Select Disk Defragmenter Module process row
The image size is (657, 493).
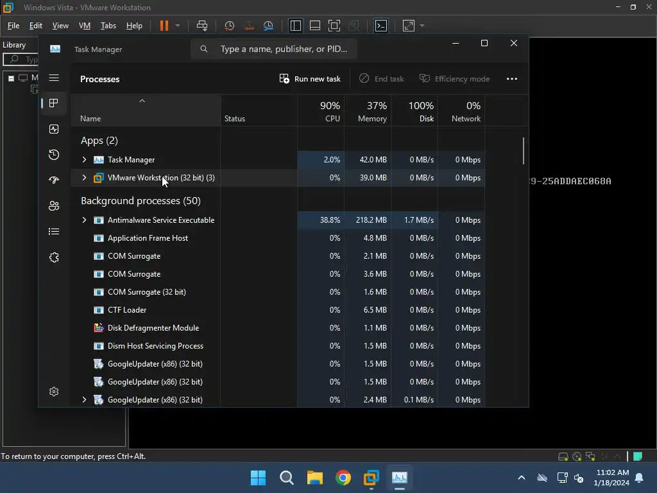[278, 328]
